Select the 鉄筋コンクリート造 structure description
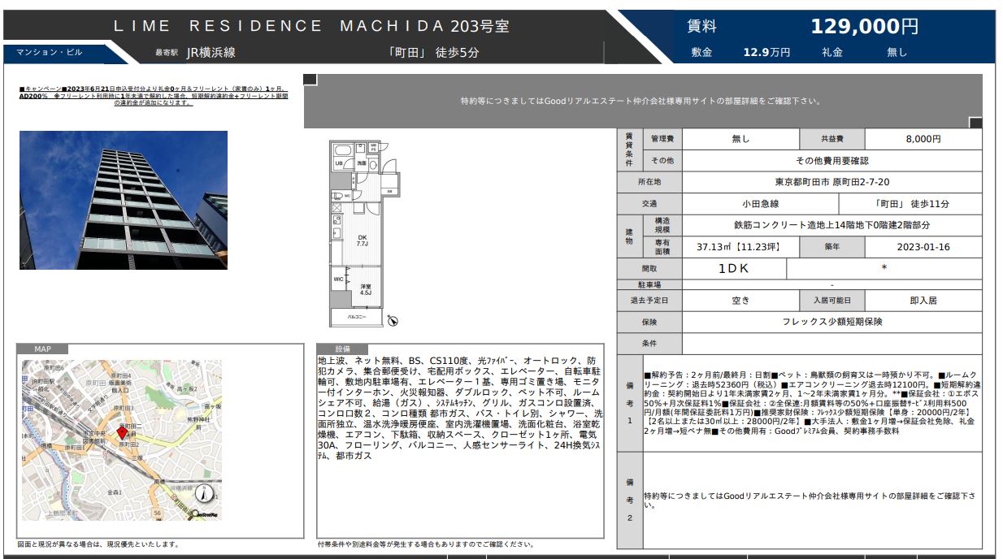 (x=831, y=225)
